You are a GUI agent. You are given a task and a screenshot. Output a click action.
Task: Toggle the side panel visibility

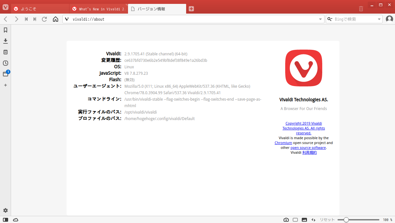(6, 220)
